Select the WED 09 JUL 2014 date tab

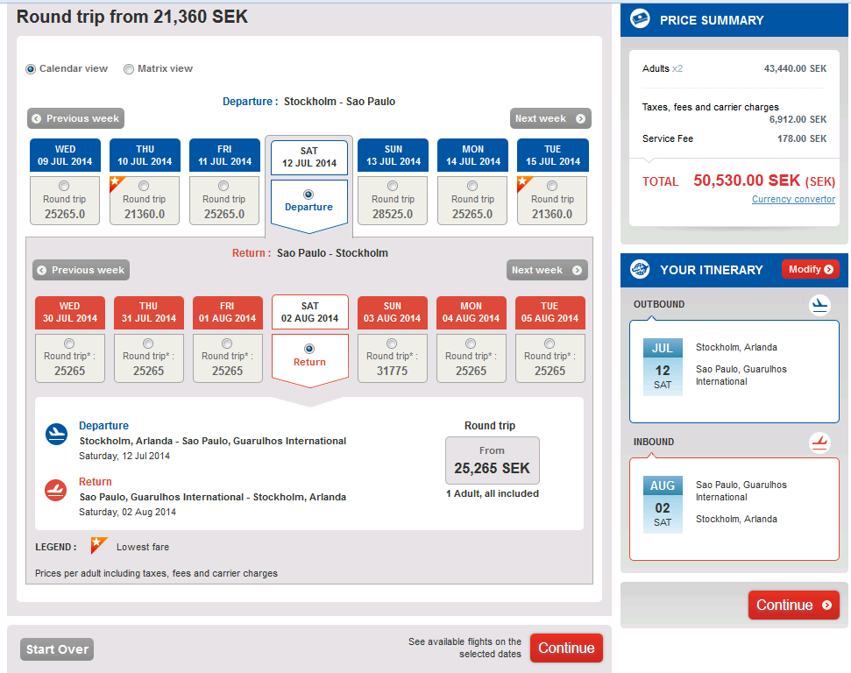click(x=66, y=155)
